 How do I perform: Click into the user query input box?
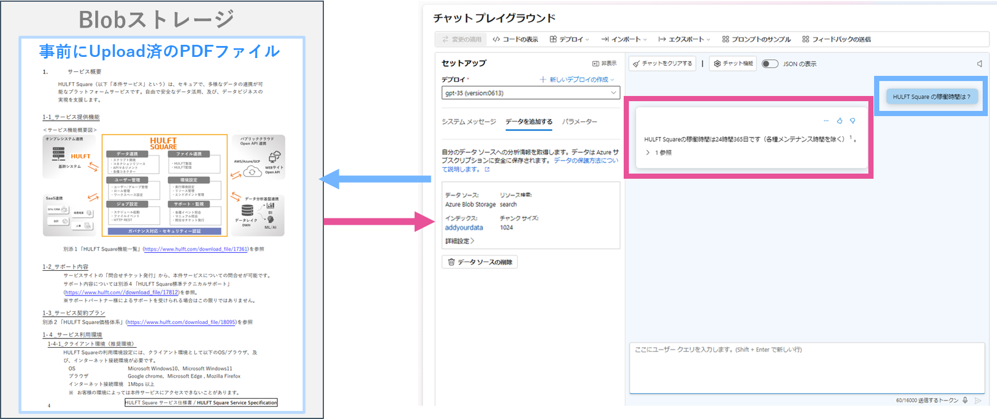(x=807, y=368)
